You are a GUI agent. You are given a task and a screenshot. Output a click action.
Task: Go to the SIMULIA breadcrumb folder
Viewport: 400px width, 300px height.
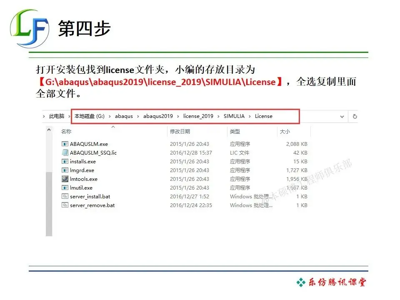(x=234, y=116)
